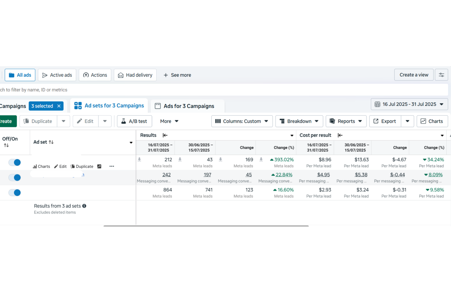Toggle off the second ad set
Screen dimensions: 451x300
15,178
